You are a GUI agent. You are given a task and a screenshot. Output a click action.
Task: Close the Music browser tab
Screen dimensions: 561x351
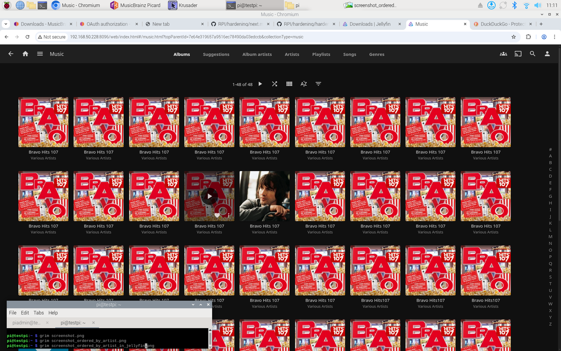[x=465, y=24]
